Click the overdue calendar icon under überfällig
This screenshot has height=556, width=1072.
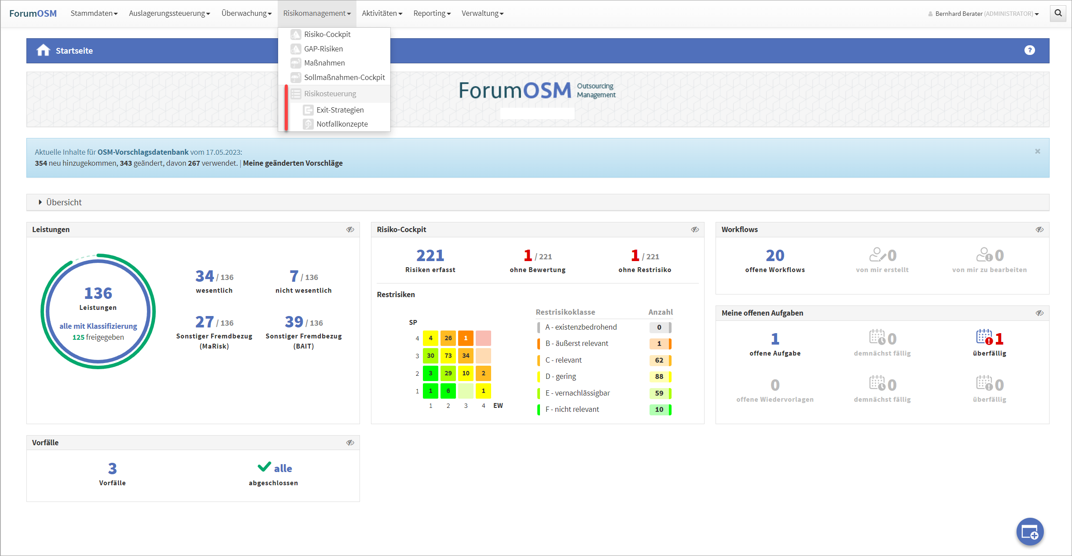[984, 338]
